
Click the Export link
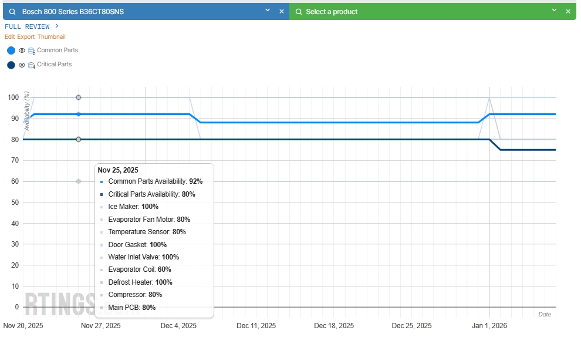(26, 36)
